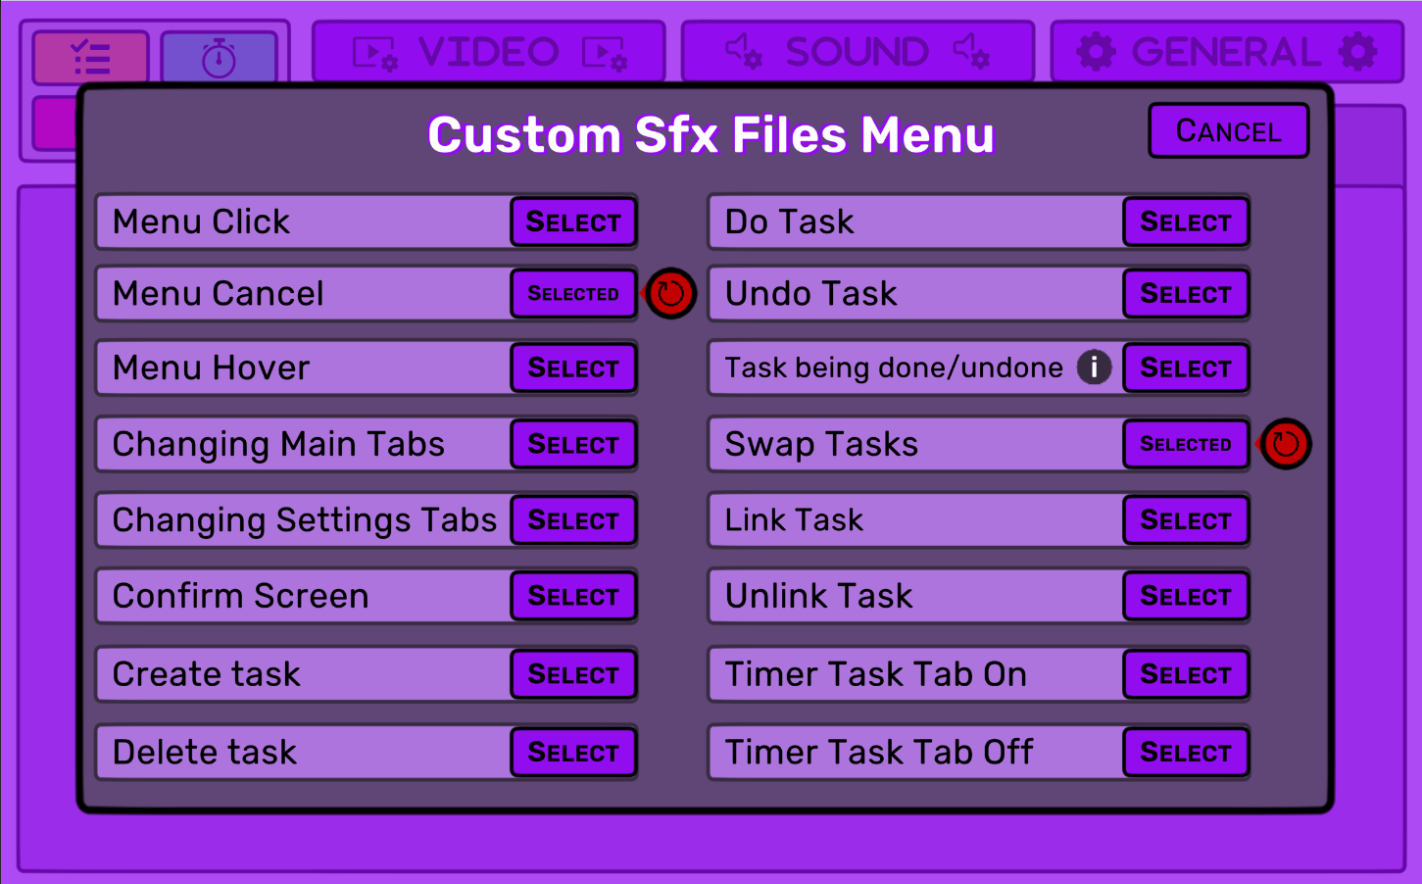1422x884 pixels.
Task: Pick a sound for Confirm Screen
Action: click(x=573, y=596)
